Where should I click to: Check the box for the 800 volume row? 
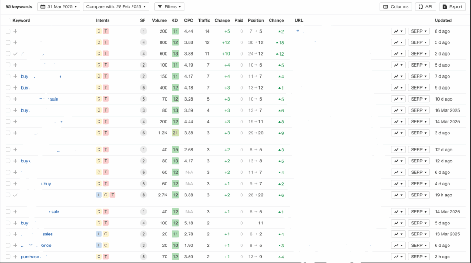pos(8,42)
